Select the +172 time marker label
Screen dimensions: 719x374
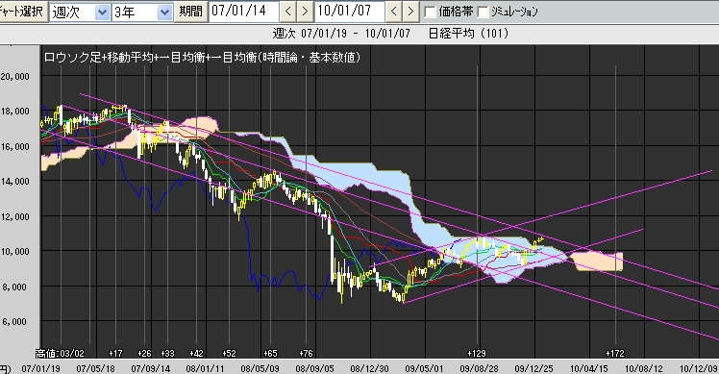coord(615,354)
